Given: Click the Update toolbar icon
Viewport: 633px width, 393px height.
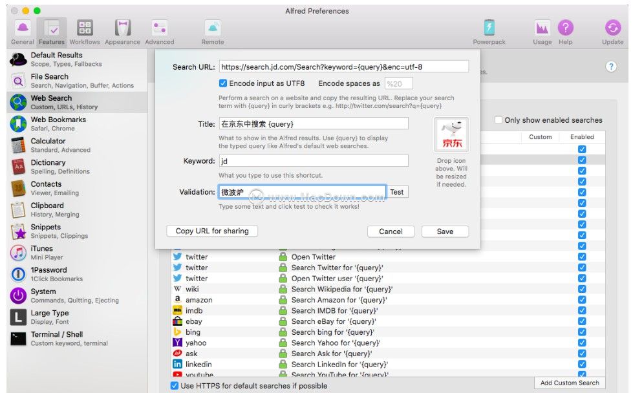Looking at the screenshot, I should (613, 32).
